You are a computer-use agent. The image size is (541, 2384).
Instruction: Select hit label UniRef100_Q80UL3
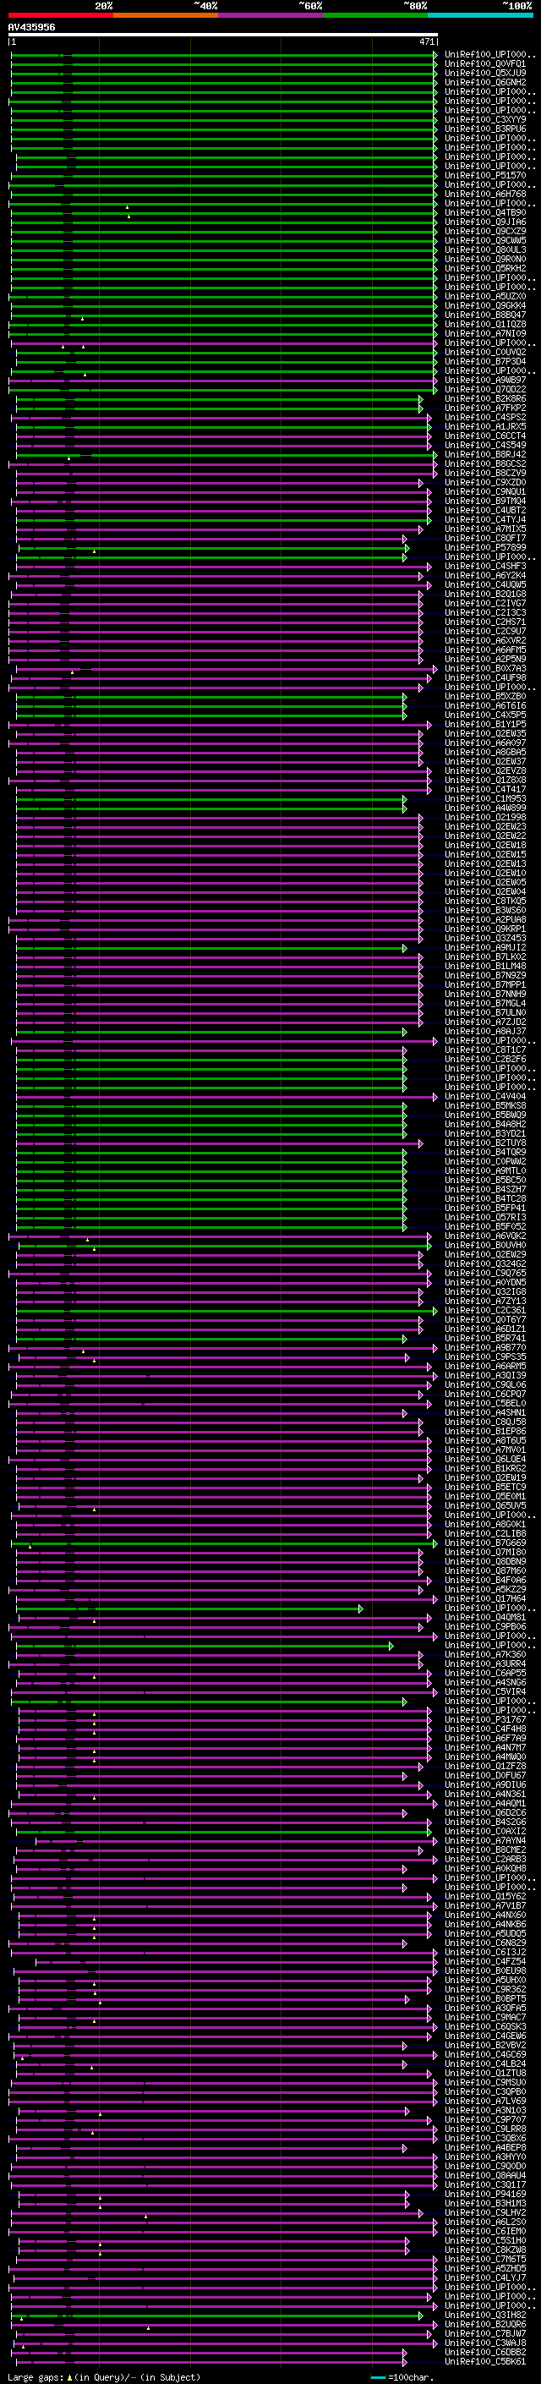pyautogui.click(x=485, y=249)
